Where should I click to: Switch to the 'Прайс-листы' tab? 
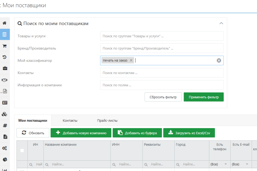tap(107, 121)
